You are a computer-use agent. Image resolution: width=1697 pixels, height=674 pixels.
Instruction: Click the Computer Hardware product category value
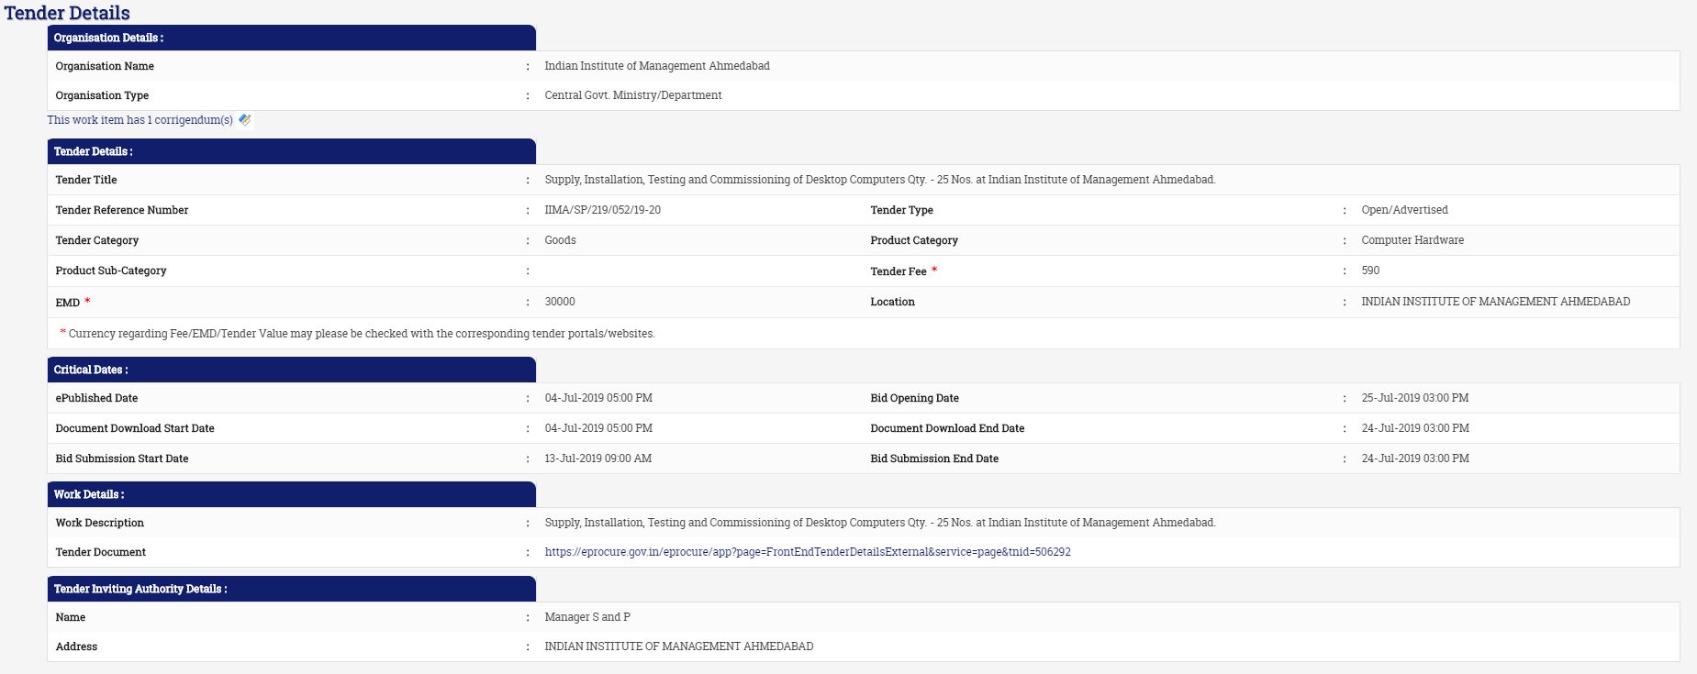pos(1412,240)
